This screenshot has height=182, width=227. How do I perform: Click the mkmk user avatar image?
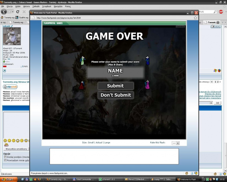tap(12, 36)
